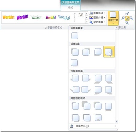Select 其他陰影樣式 thumbnail with shadow below

coord(108,107)
